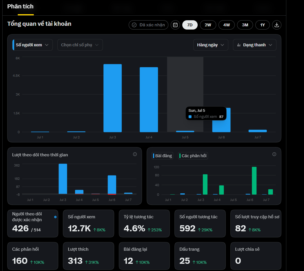Click the Jul 6 bar in main chart
The height and width of the screenshot is (271, 304).
[221, 126]
